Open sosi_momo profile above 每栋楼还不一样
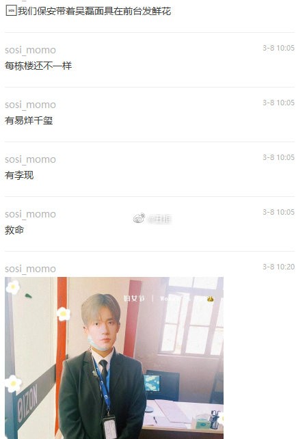The image size is (307, 439). pyautogui.click(x=30, y=50)
